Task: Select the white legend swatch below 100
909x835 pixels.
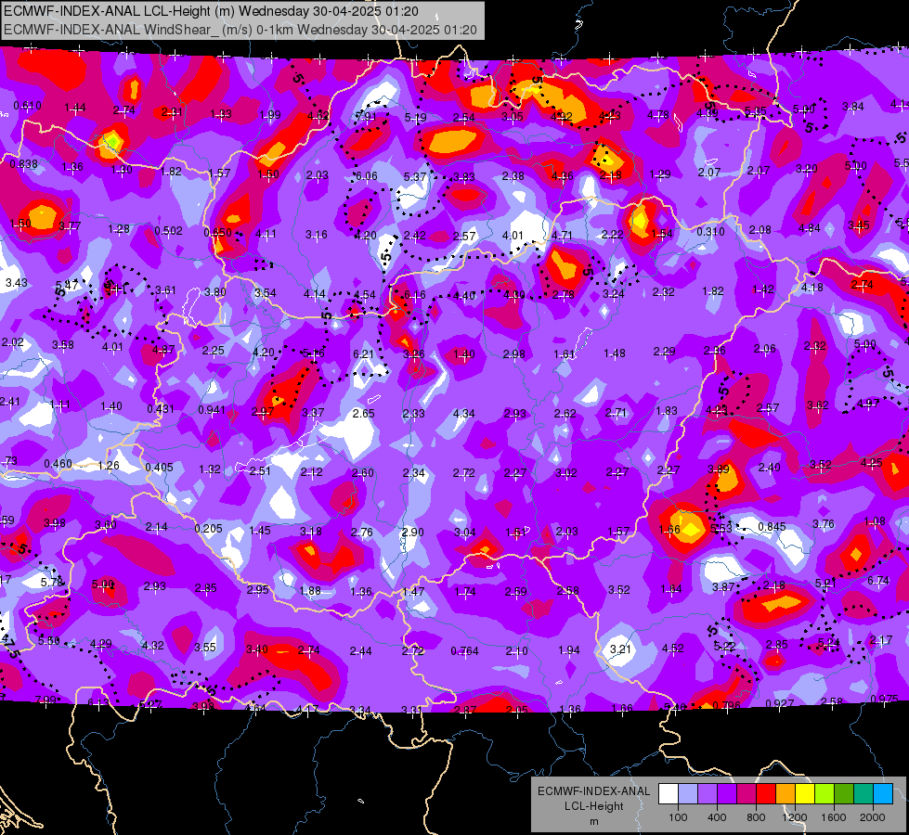Action: pyautogui.click(x=668, y=794)
